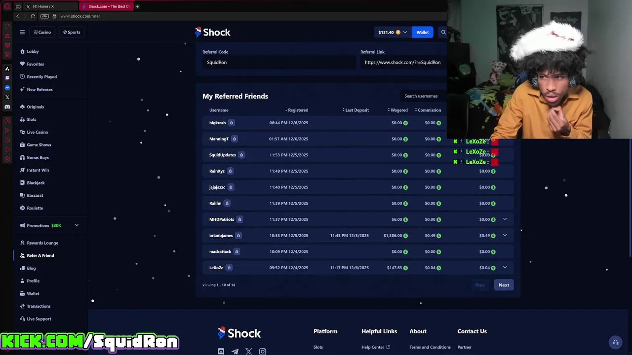Click the lock icon next to brianbjames
This screenshot has height=355, width=632.
238,236
